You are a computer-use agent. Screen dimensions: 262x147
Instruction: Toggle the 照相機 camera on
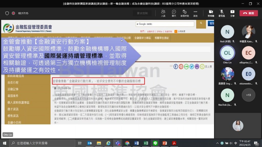point(211,13)
